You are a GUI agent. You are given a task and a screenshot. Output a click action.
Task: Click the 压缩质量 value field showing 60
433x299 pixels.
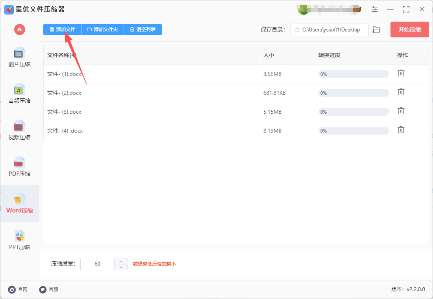pos(98,264)
